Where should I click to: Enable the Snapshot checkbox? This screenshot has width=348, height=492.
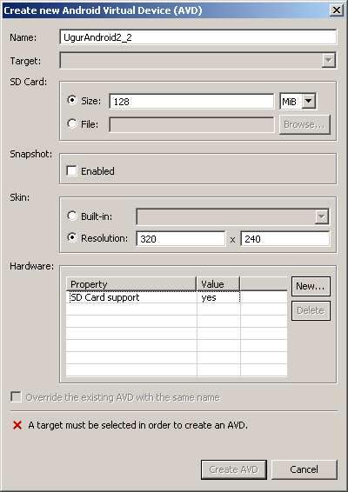click(x=71, y=171)
